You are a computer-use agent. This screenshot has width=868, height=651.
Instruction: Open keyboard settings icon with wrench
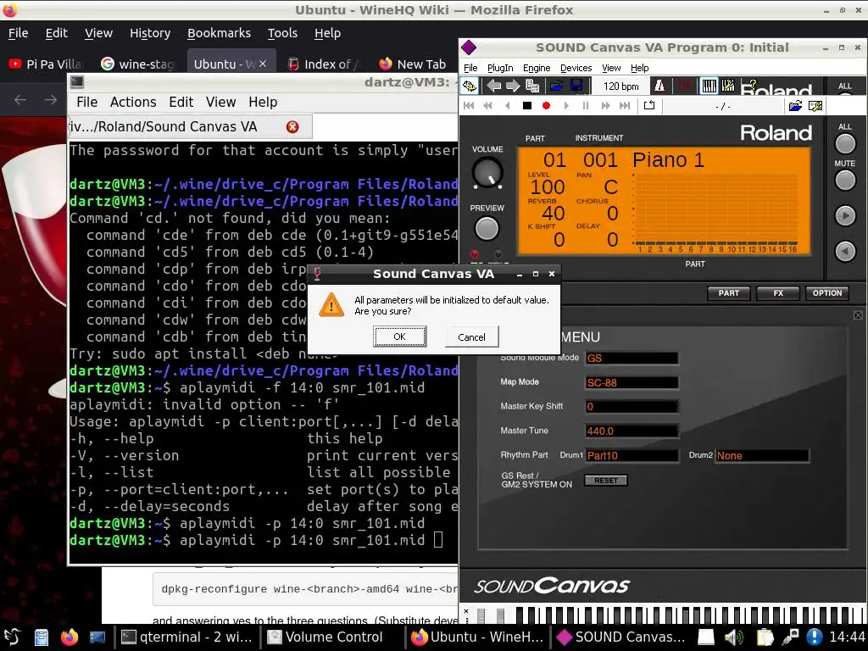click(728, 86)
